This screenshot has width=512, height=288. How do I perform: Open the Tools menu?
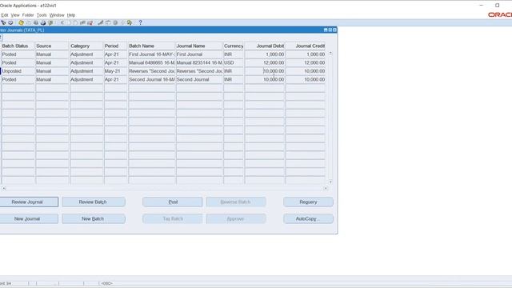(x=42, y=15)
